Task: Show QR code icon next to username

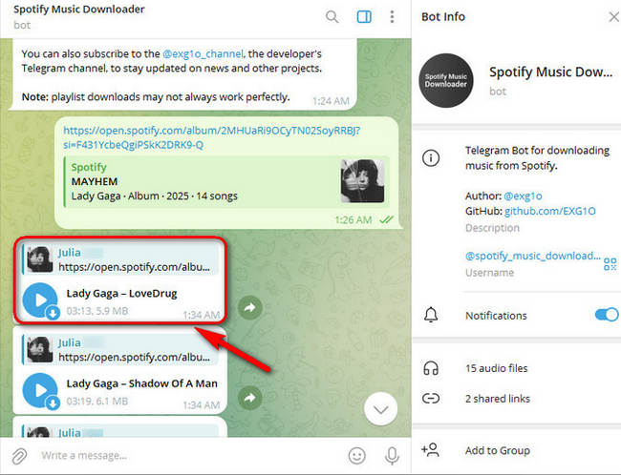Action: tap(610, 264)
